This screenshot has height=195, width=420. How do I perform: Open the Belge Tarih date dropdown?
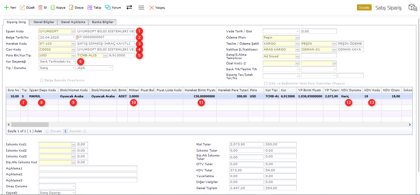tap(74, 37)
